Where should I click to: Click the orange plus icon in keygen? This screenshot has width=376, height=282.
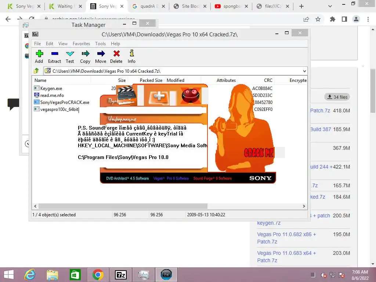159,96
